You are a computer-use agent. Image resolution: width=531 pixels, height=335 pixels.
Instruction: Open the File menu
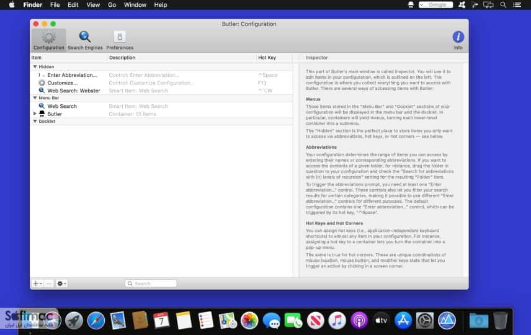click(x=55, y=5)
